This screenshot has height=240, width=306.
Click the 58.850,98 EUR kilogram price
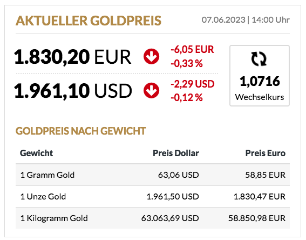coord(257,218)
